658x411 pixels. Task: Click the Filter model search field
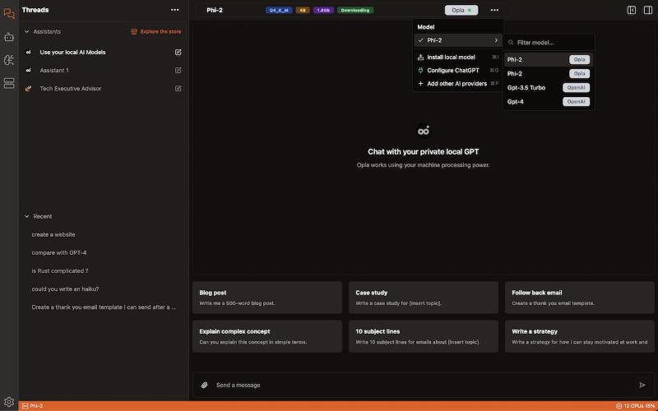551,42
